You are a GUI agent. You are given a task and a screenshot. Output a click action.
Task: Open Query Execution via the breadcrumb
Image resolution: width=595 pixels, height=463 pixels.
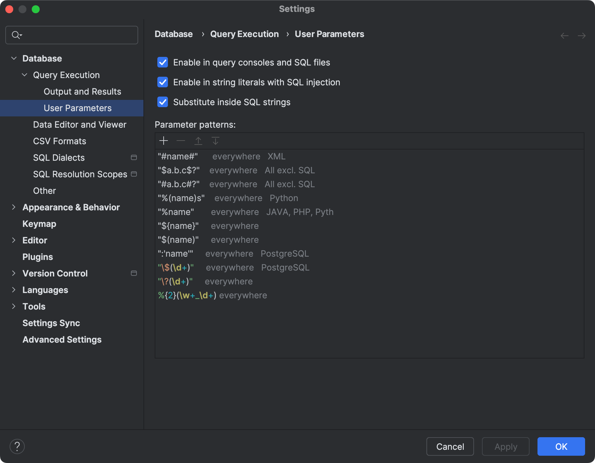[x=244, y=34]
